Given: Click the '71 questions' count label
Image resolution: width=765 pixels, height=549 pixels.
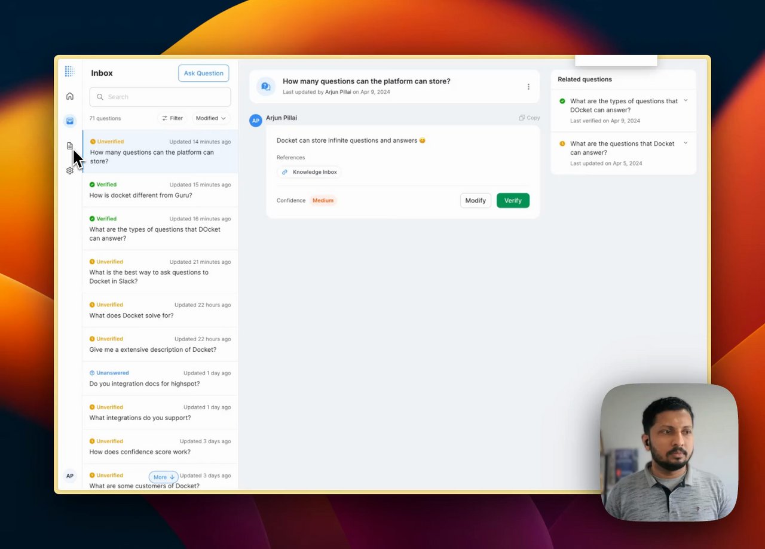Looking at the screenshot, I should pos(105,118).
